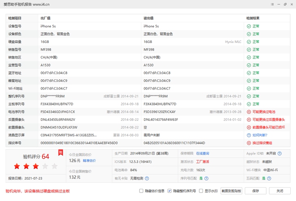Click the 读出值 column header
The image size is (296, 201).
148,18
